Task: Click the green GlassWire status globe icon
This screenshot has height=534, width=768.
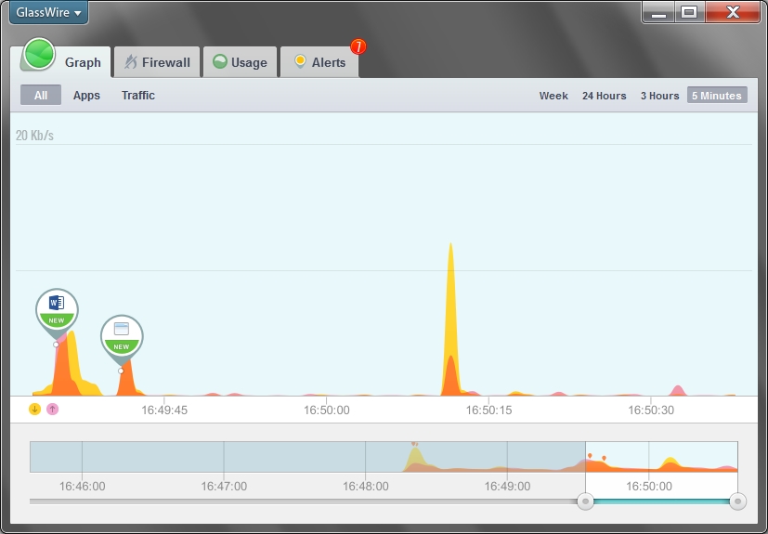Action: (39, 54)
